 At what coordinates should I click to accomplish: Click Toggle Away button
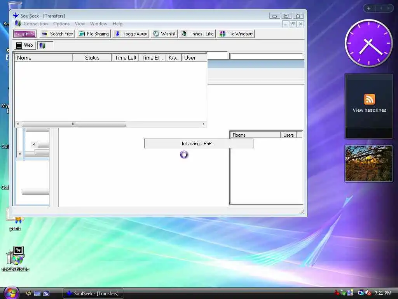pyautogui.click(x=131, y=34)
